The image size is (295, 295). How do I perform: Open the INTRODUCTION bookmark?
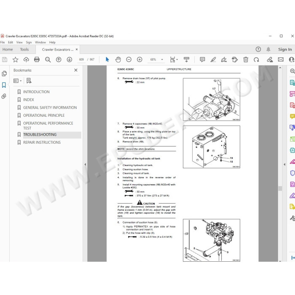[x=36, y=92]
